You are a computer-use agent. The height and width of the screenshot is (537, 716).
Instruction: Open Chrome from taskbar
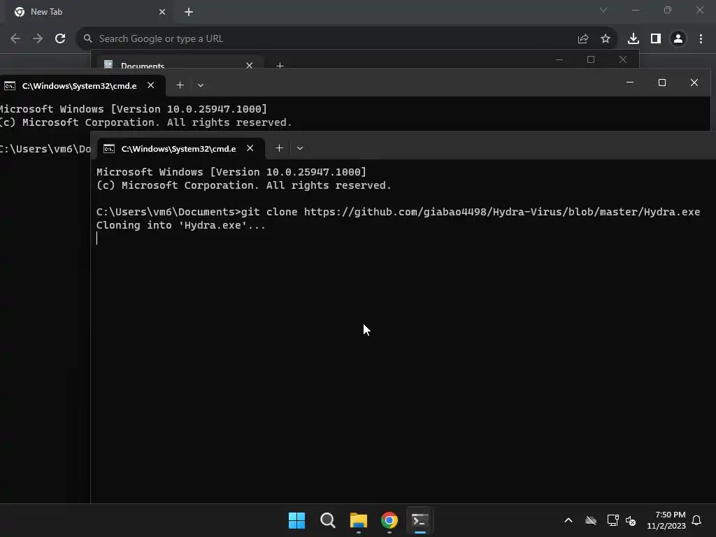click(389, 520)
